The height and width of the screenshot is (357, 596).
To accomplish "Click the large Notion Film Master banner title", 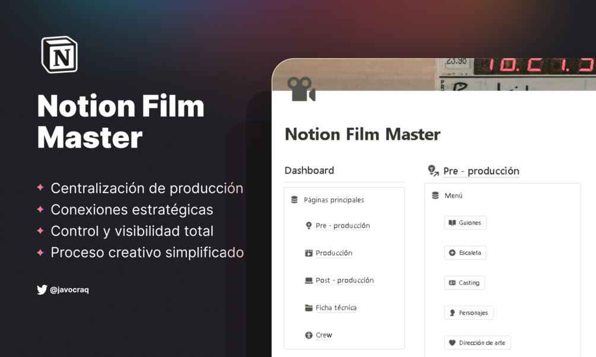I will click(120, 122).
